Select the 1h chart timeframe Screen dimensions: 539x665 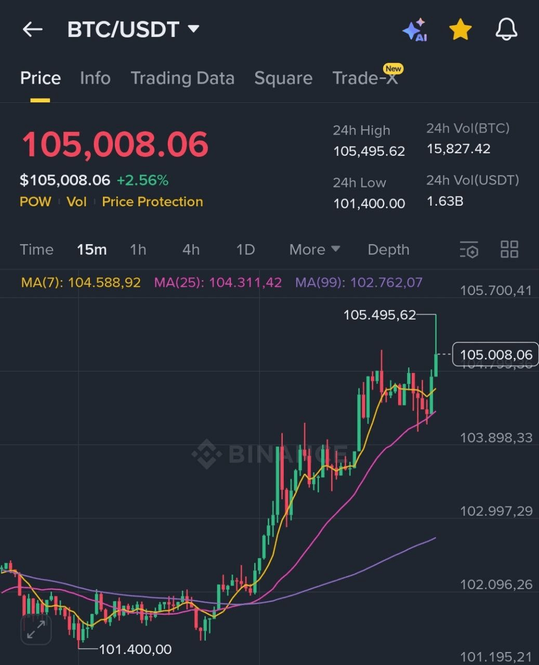click(x=138, y=250)
